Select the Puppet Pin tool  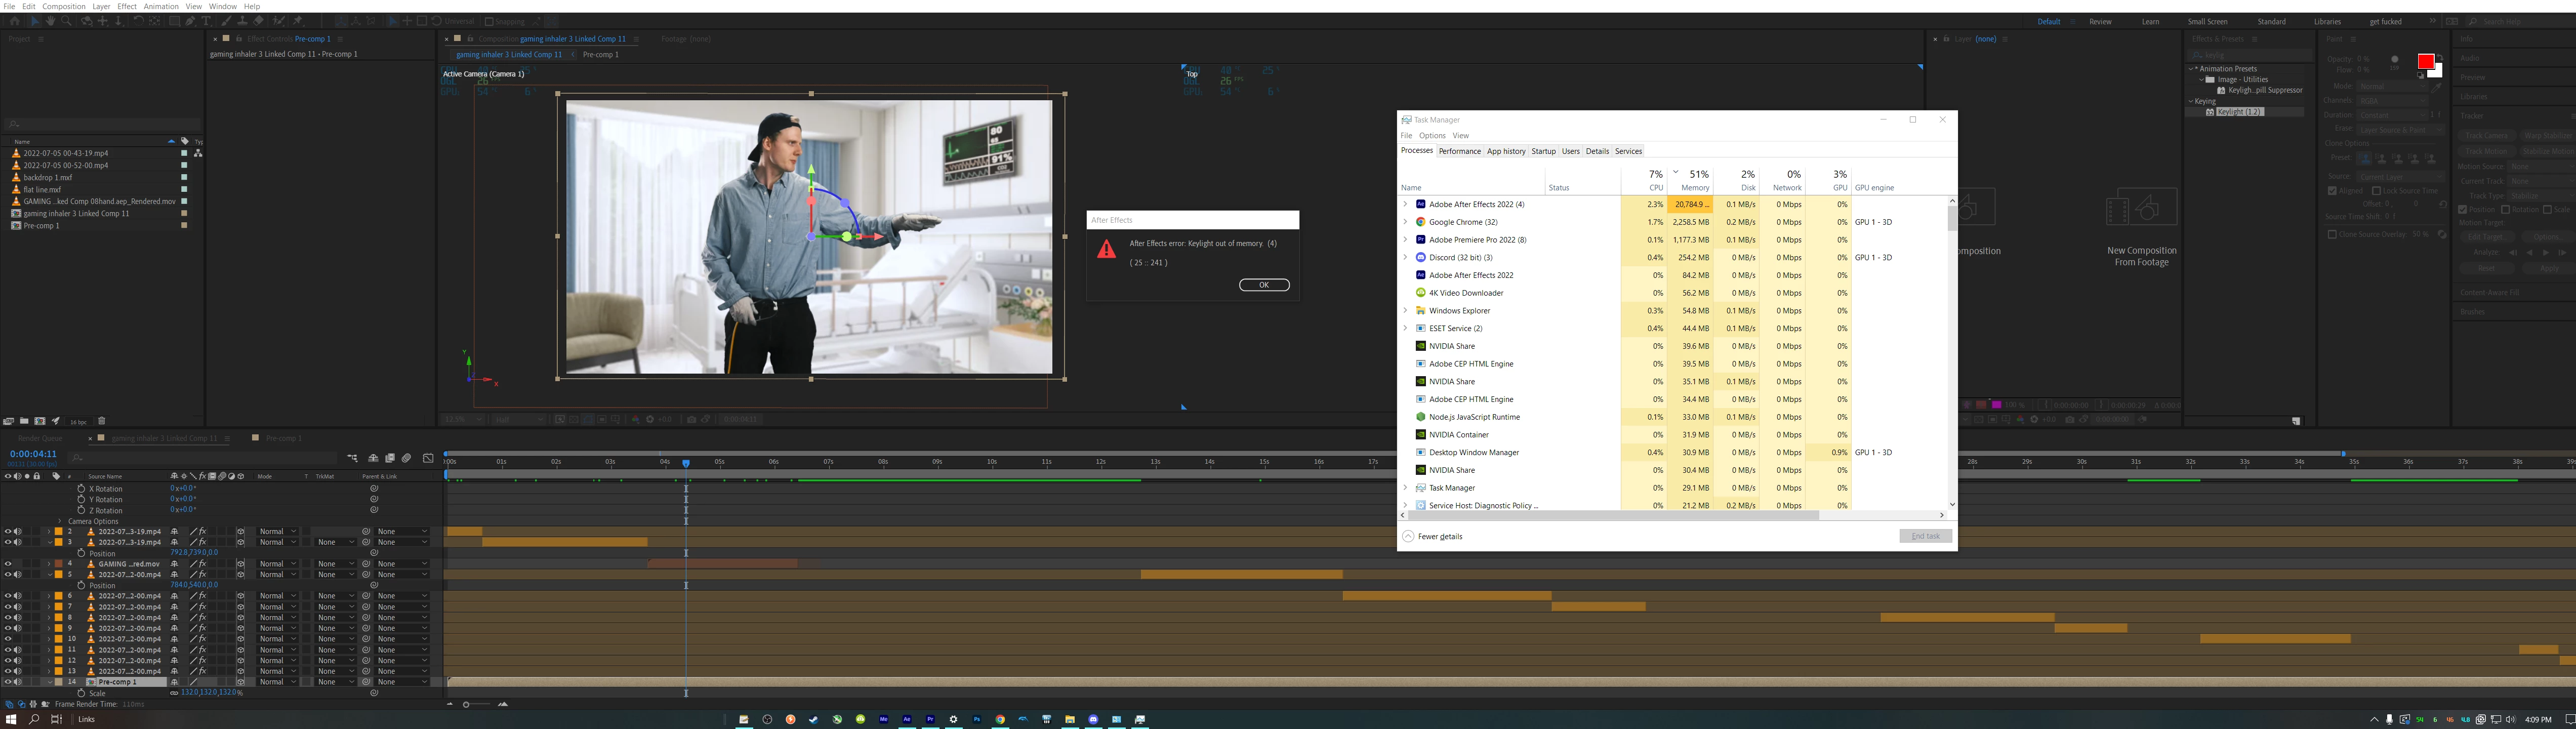tap(298, 21)
